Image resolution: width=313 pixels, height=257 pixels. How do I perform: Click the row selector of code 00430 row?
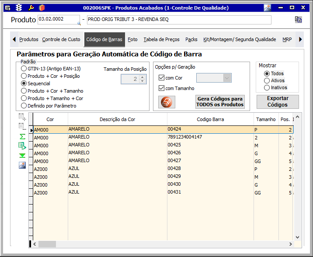31,184
